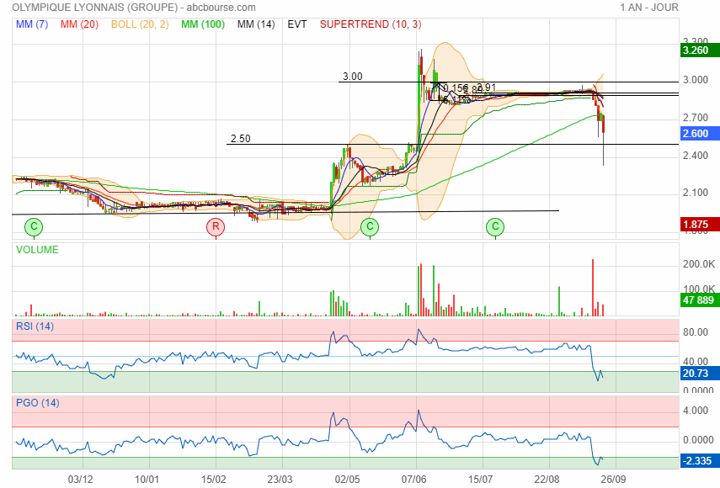The image size is (720, 488).
Task: Toggle the MM (100) indicator legend
Action: click(202, 24)
